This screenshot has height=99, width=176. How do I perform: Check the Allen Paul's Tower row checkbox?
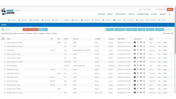point(5,81)
